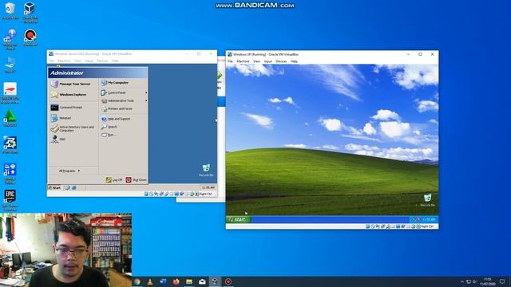
Task: Open Search from the Server Start menu
Action: pos(109,127)
